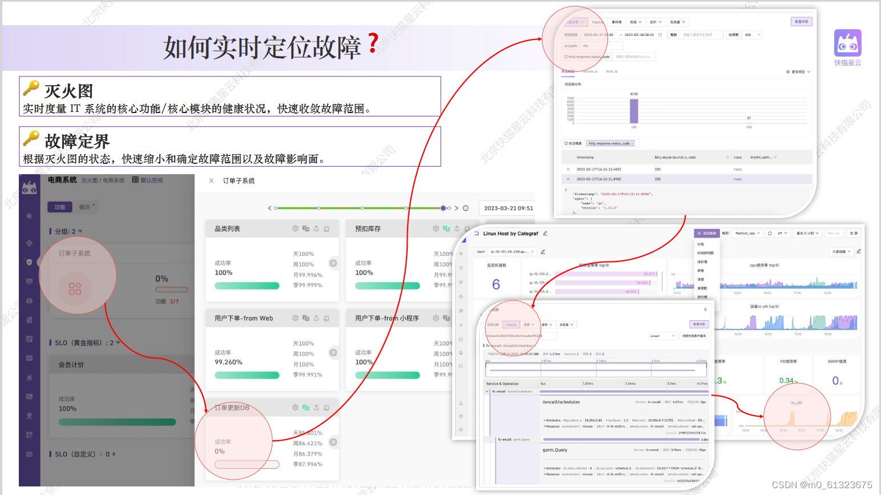Go to previous time on timeline
Screen dimensions: 881x495
click(269, 208)
